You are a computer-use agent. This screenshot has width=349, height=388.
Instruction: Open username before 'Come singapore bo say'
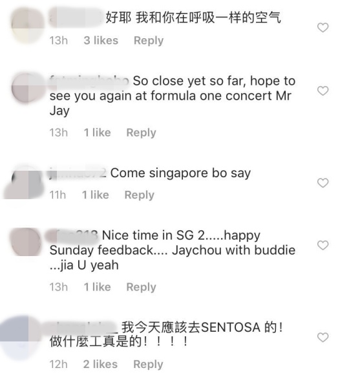78,173
